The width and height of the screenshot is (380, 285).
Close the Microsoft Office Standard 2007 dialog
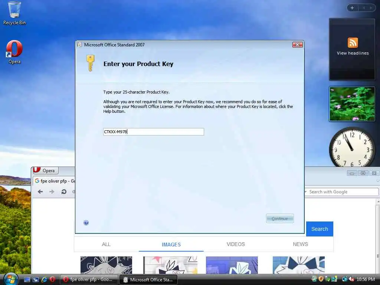[x=297, y=45]
